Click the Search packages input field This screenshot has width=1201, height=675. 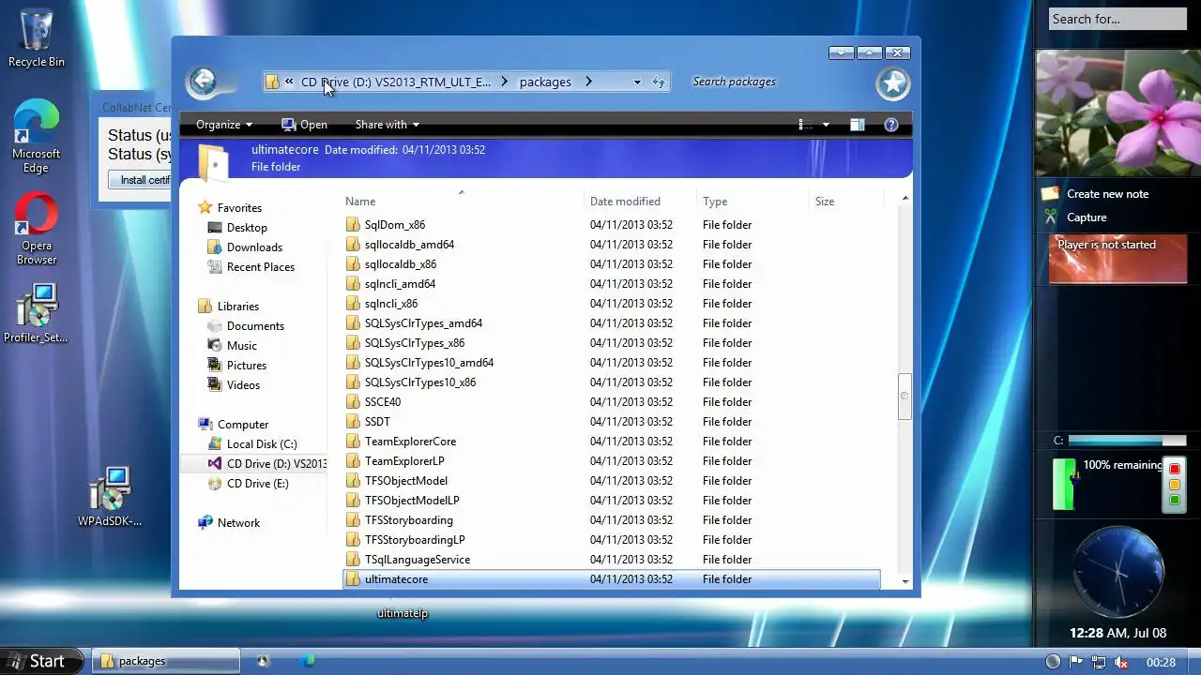point(776,82)
